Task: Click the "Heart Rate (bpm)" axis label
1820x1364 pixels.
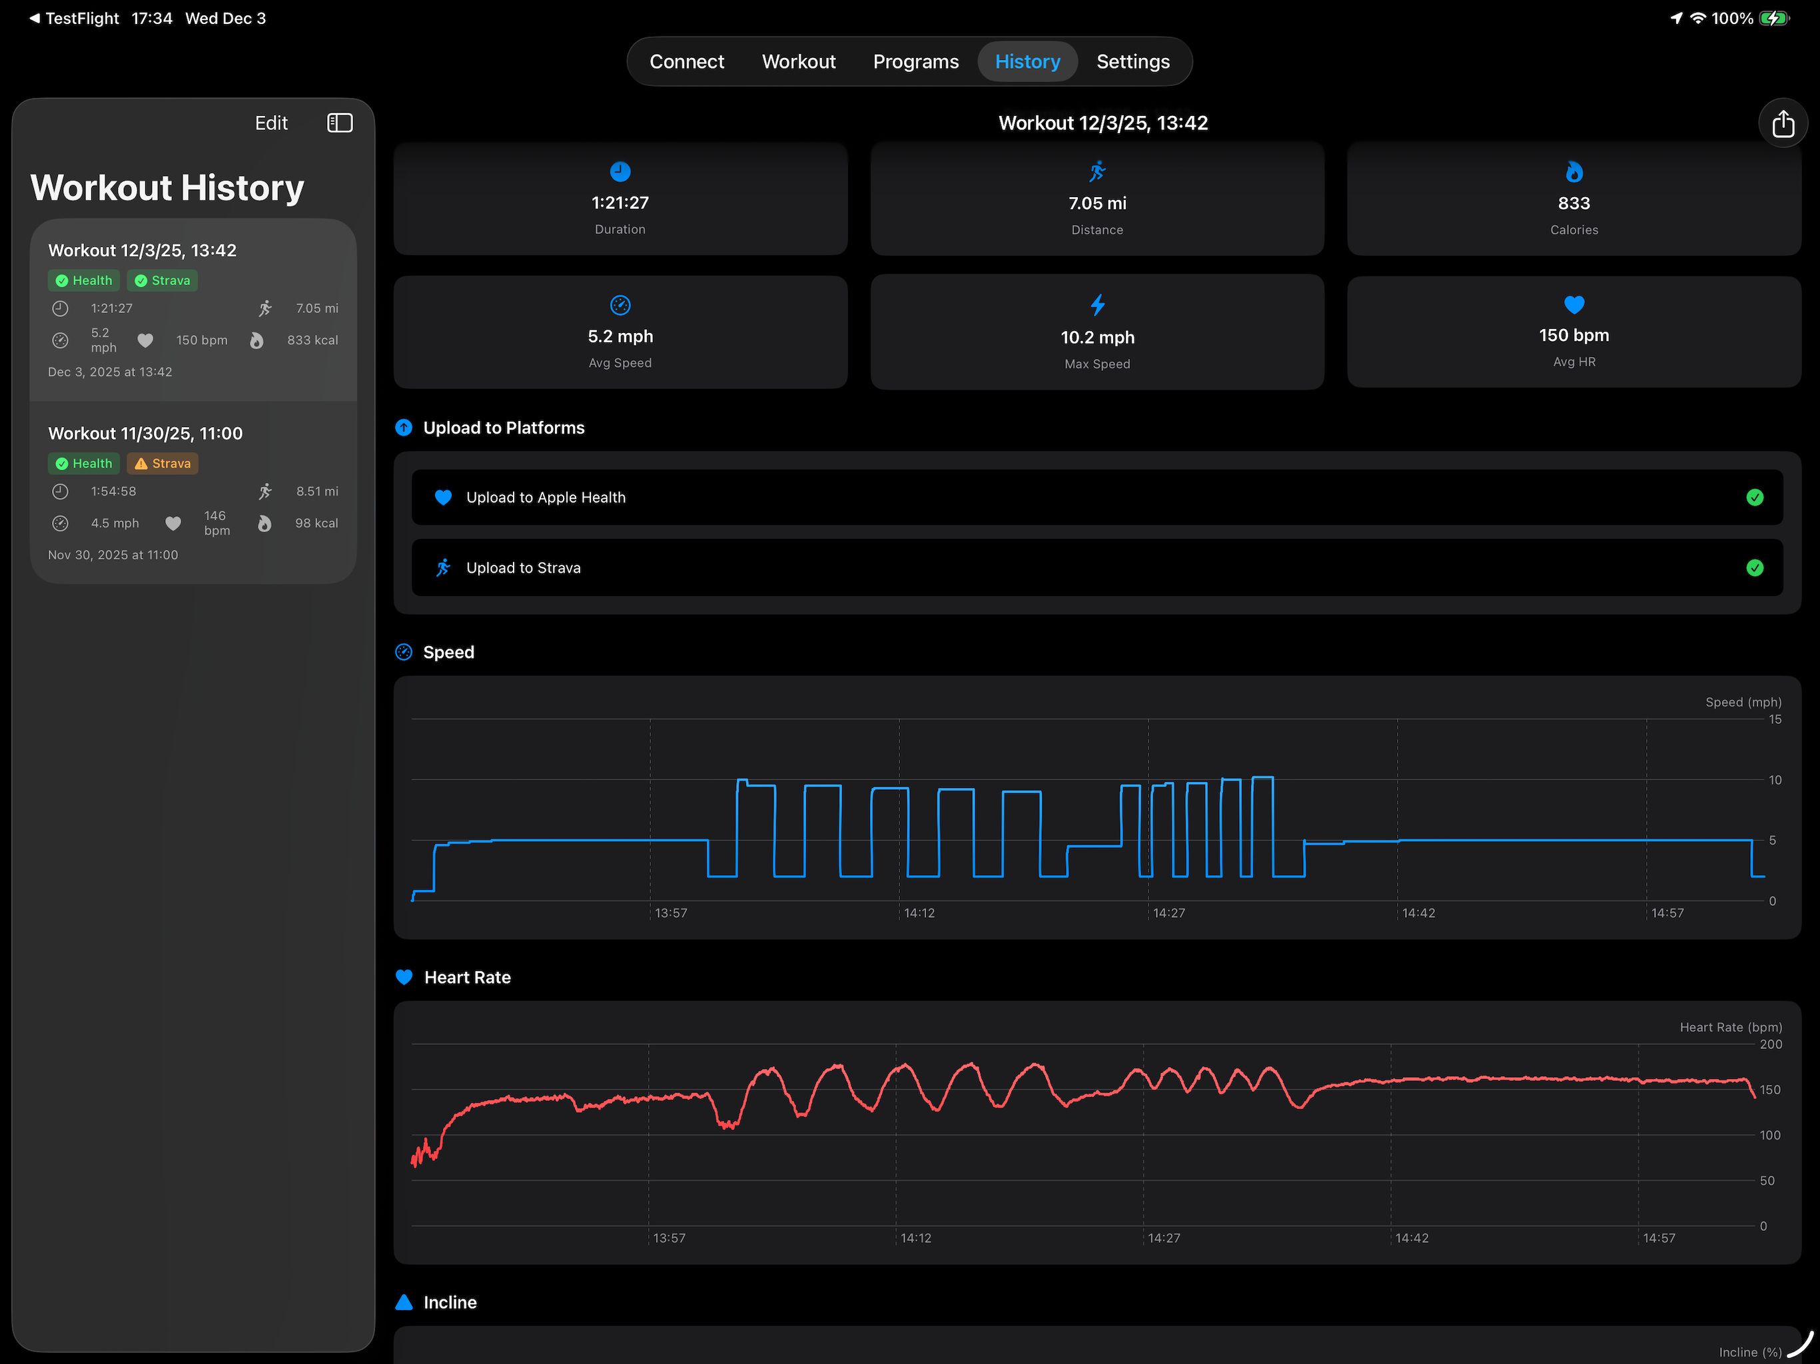Action: 1730,1028
